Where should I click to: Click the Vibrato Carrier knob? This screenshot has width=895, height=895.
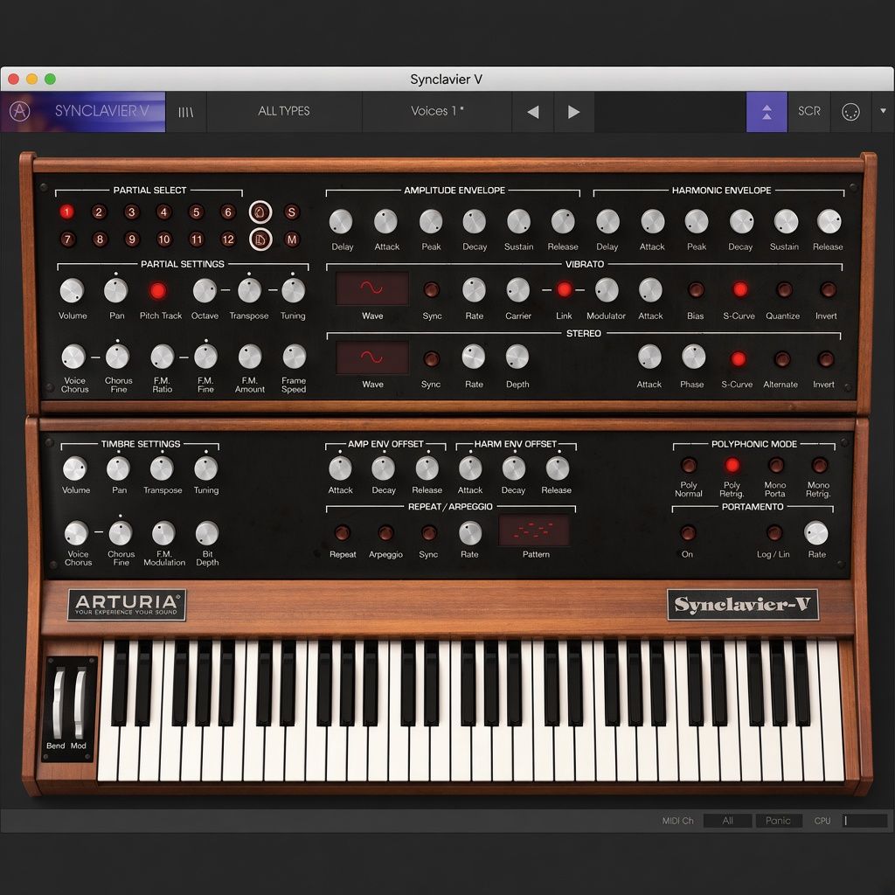click(517, 290)
